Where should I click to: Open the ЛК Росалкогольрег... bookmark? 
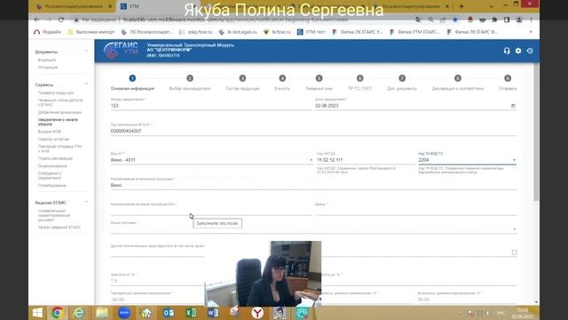147,32
